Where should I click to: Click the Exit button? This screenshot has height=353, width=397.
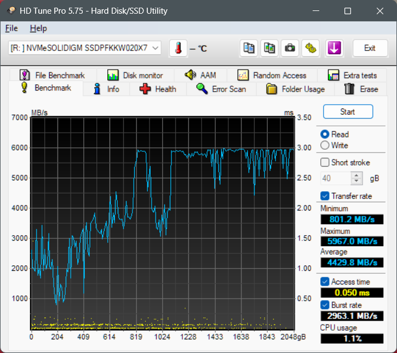point(370,48)
